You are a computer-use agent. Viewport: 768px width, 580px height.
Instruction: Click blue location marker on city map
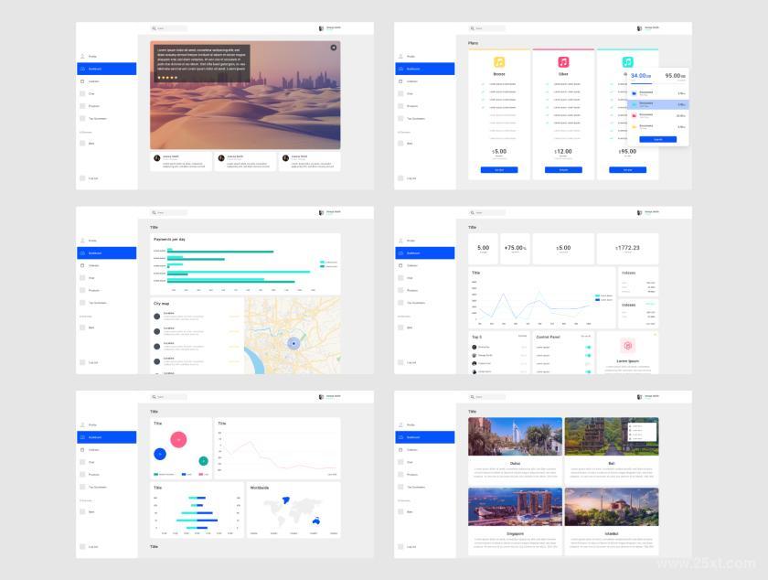pos(293,344)
